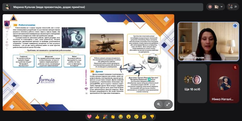The image size is (242, 121).
Task: Send the surprised face reaction
Action: [x=129, y=116]
